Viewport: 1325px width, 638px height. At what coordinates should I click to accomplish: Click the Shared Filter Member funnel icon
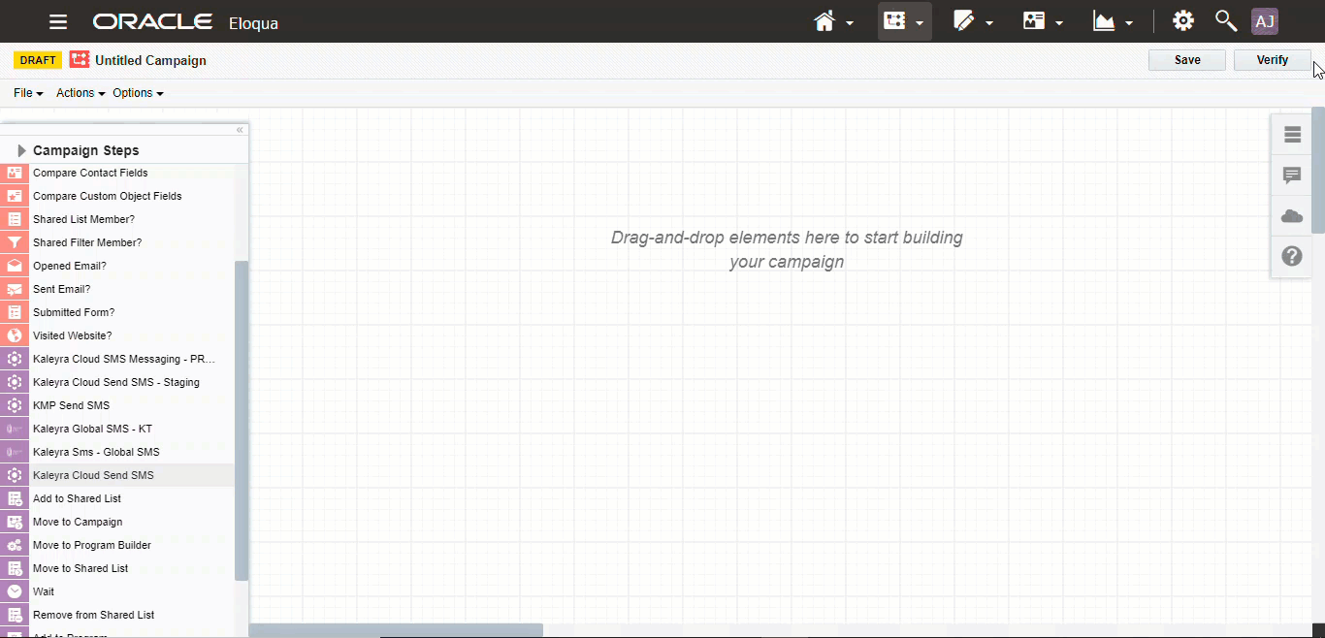click(15, 242)
